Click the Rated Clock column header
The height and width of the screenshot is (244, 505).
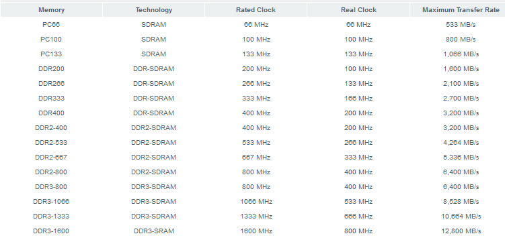pos(256,10)
